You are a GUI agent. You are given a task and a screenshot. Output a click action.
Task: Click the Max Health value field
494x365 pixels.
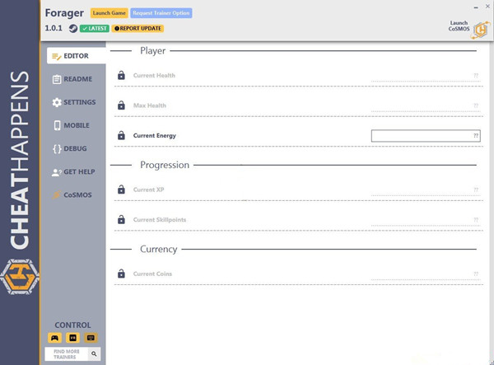click(x=426, y=105)
